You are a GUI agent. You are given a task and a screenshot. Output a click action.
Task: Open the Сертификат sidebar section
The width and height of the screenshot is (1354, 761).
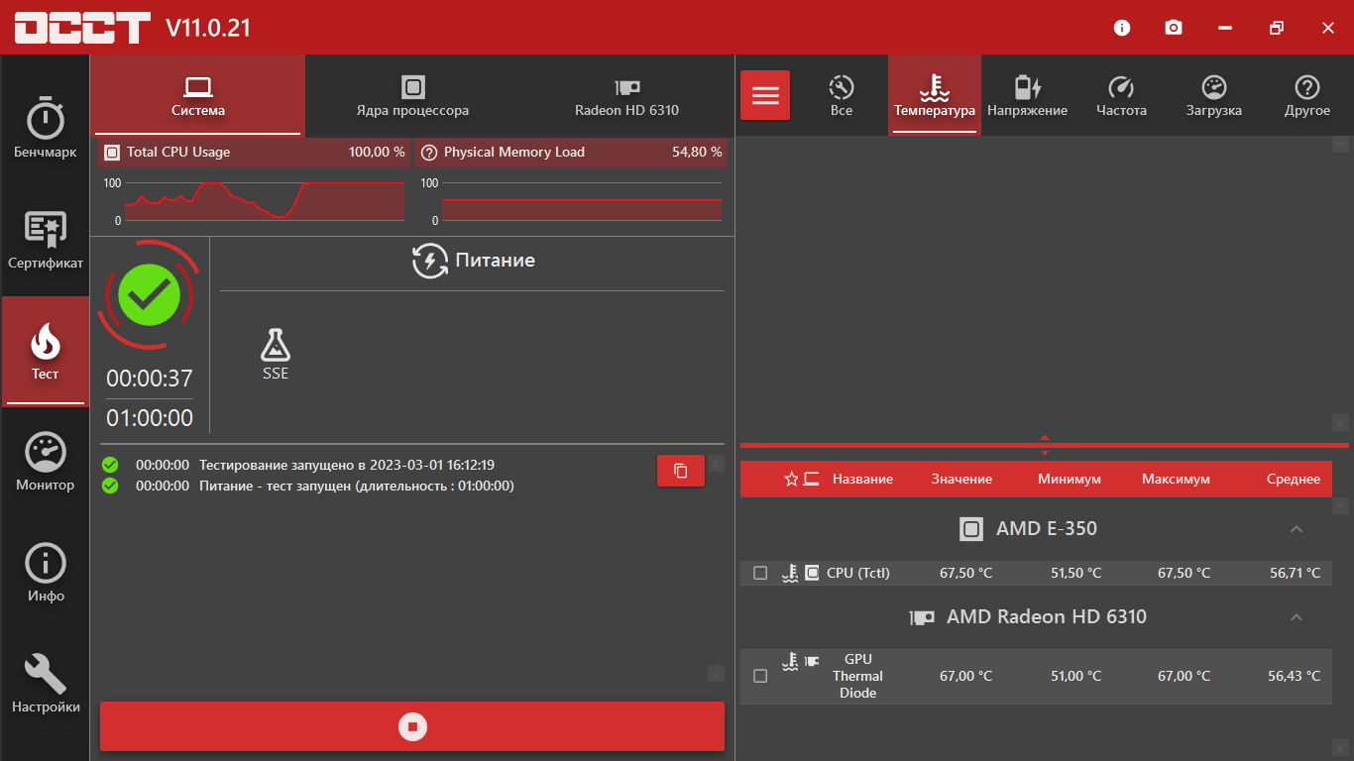[45, 241]
